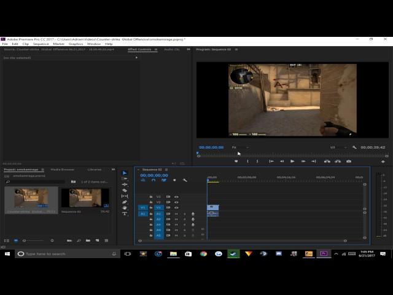Open Project panel menu next to smokemirage
This screenshot has width=393, height=295.
pyautogui.click(x=42, y=170)
